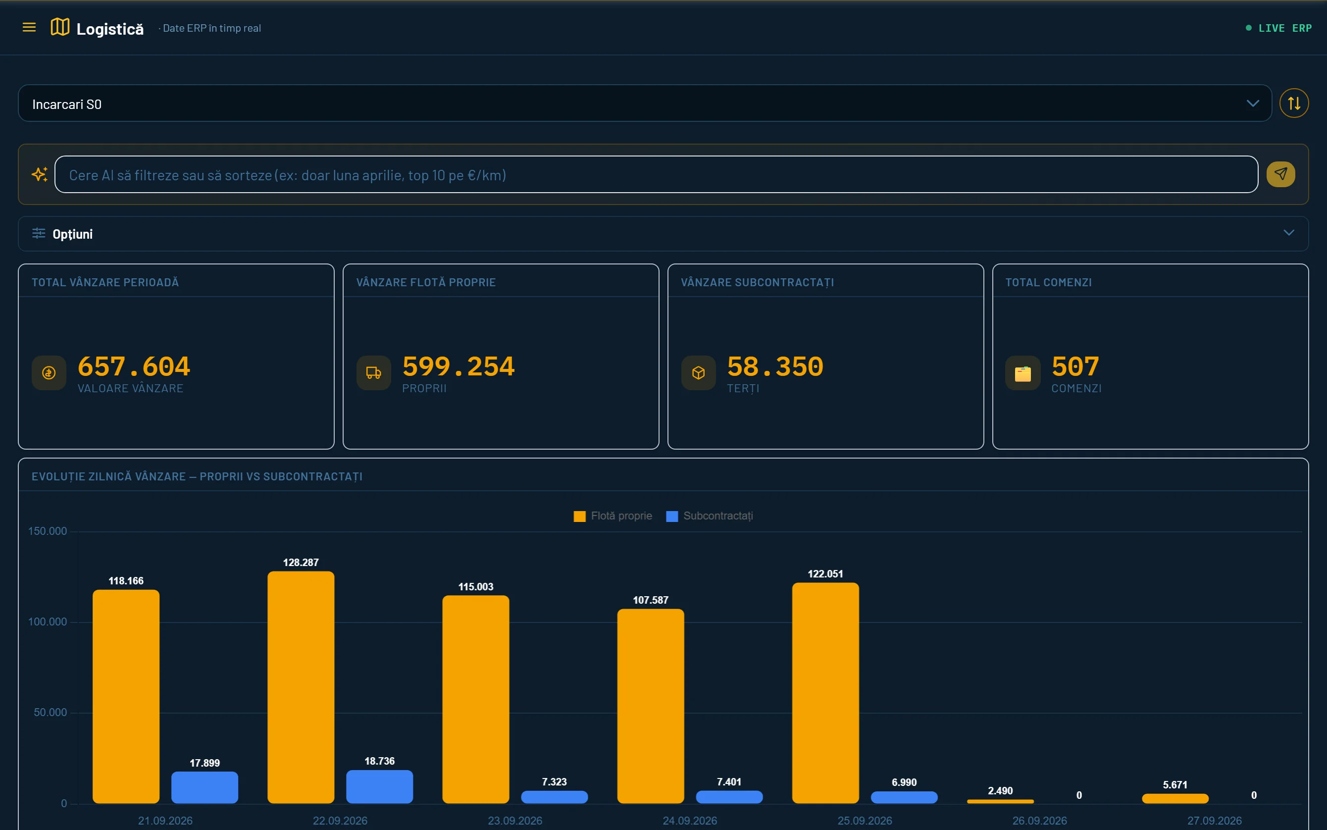Viewport: 1327px width, 830px height.
Task: Click the blue bar labeled 18.736
Action: pos(380,786)
